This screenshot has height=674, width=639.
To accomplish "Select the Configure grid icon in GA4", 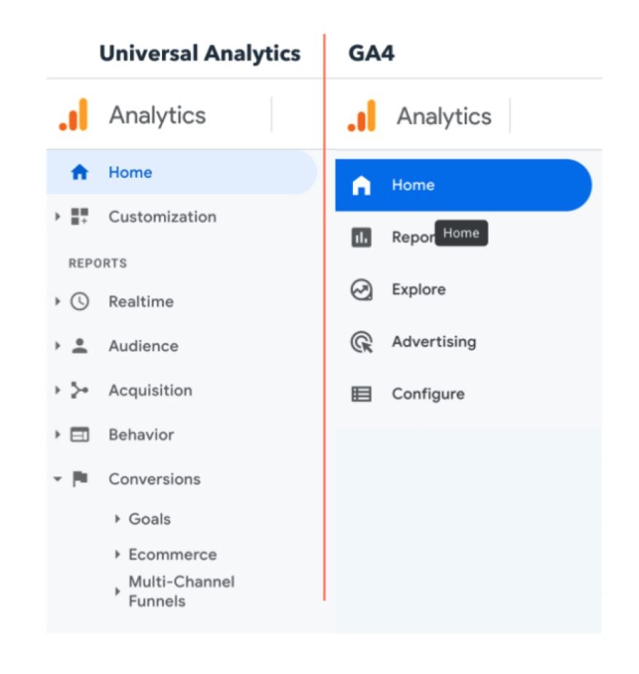I will tap(362, 393).
